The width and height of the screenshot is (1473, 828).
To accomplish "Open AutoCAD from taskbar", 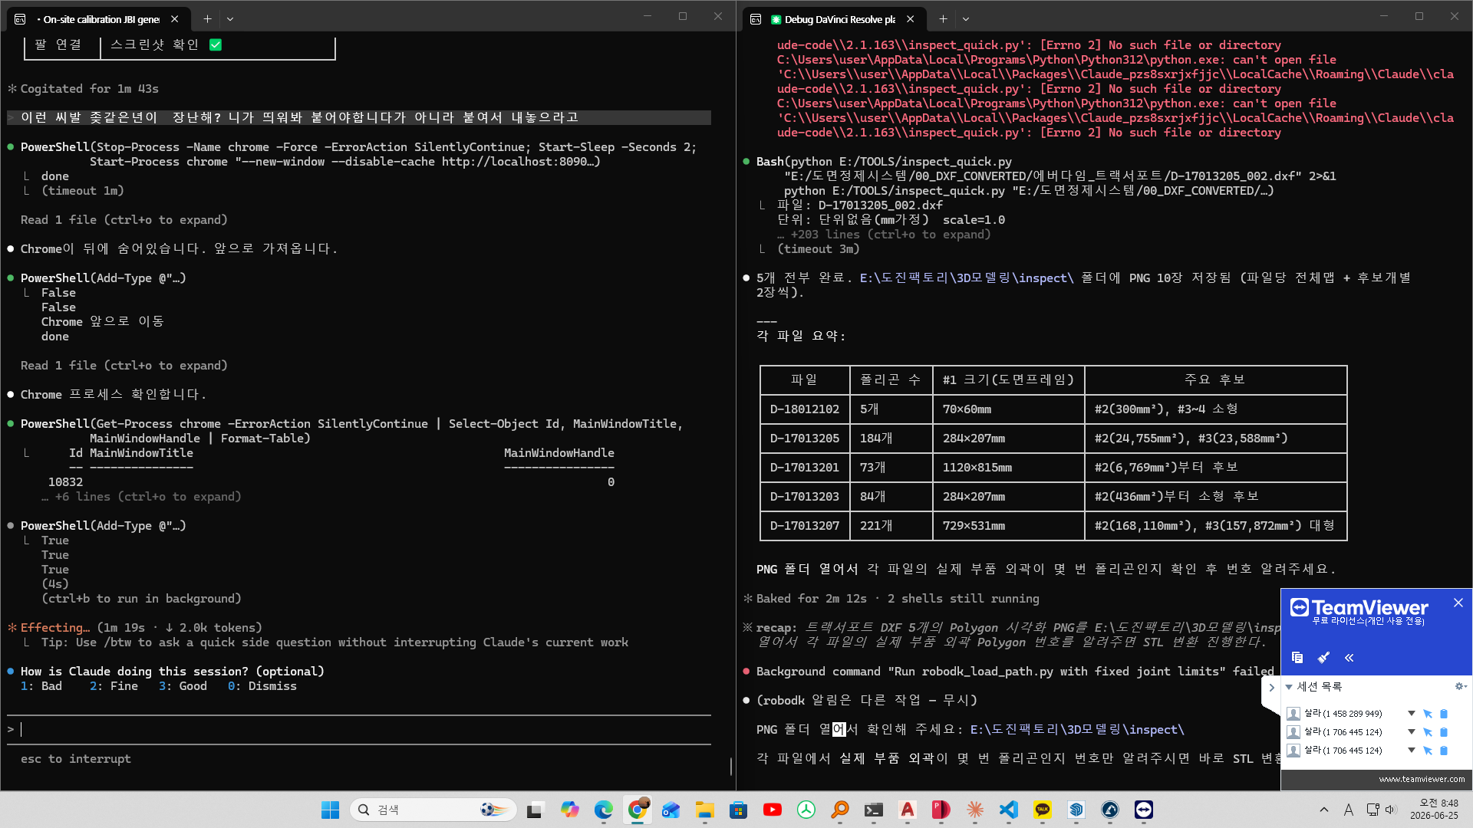I will (907, 810).
